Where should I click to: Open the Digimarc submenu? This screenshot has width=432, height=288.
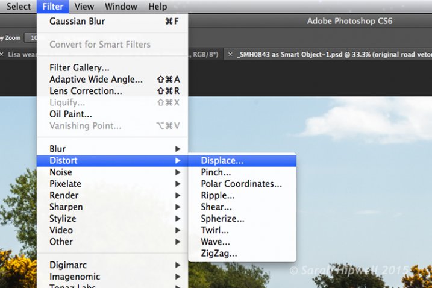tap(67, 265)
